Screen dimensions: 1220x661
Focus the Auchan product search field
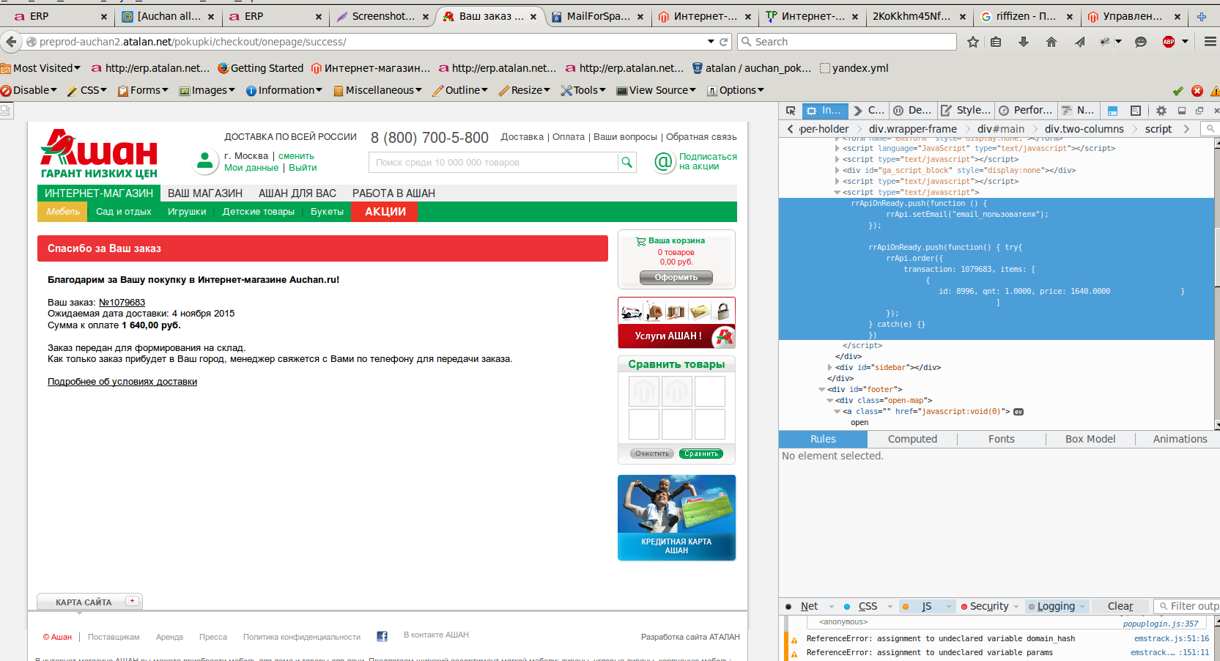493,163
